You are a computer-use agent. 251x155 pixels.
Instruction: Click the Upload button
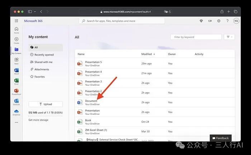[46, 104]
